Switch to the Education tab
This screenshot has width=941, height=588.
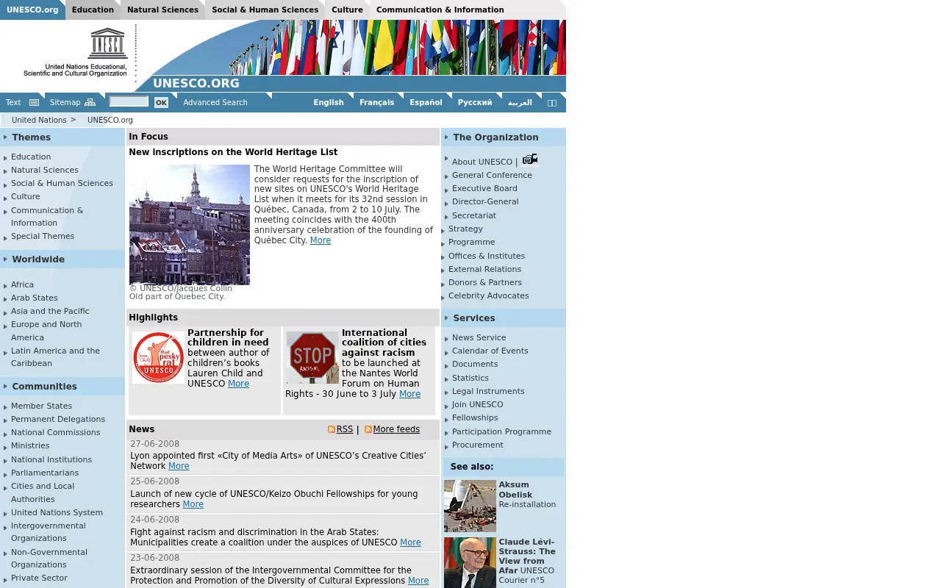(x=93, y=10)
